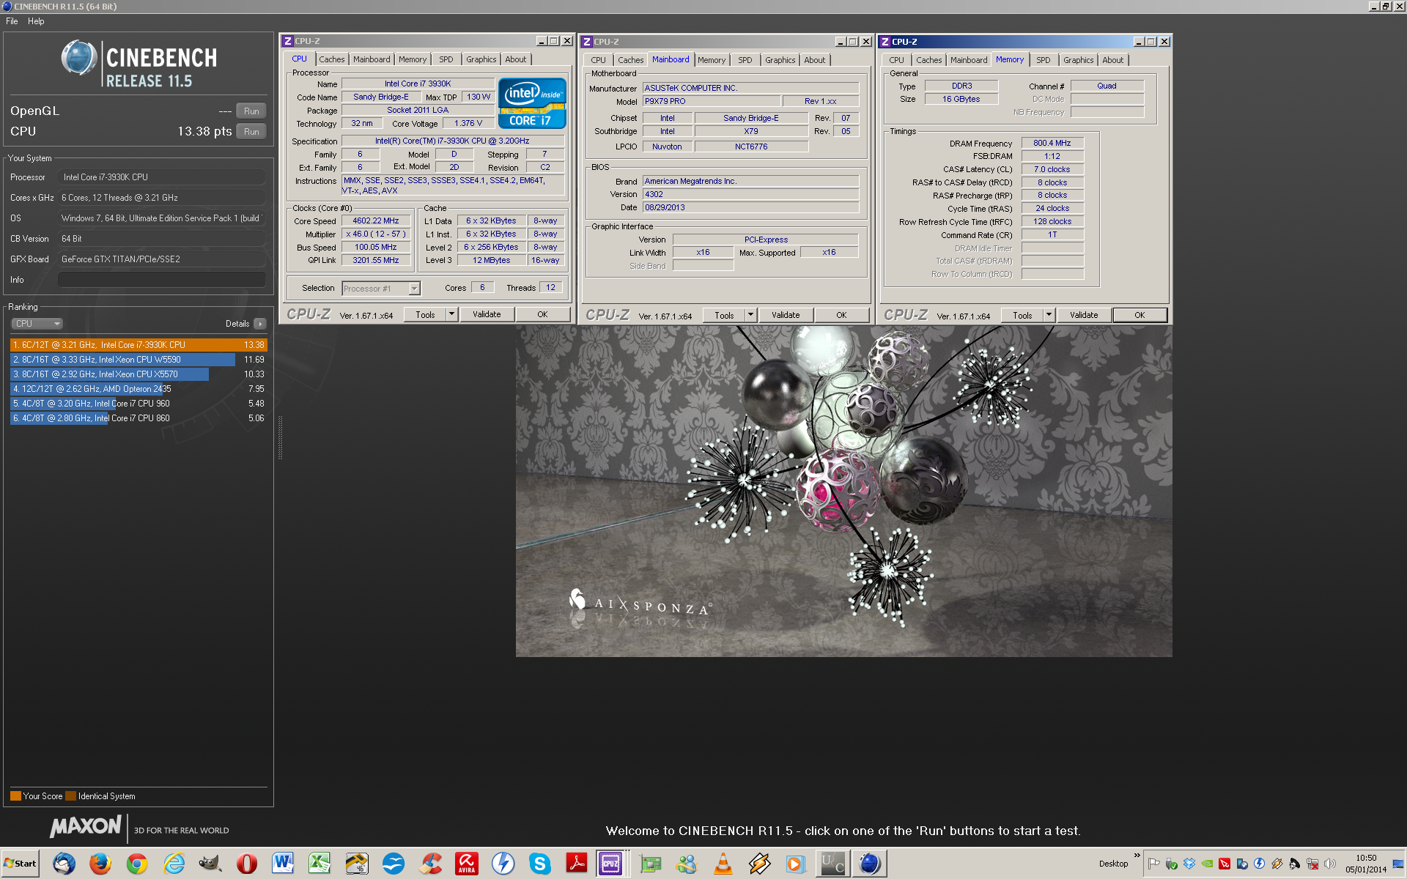This screenshot has height=879, width=1407.
Task: Run the OpenGL benchmark test
Action: [251, 111]
